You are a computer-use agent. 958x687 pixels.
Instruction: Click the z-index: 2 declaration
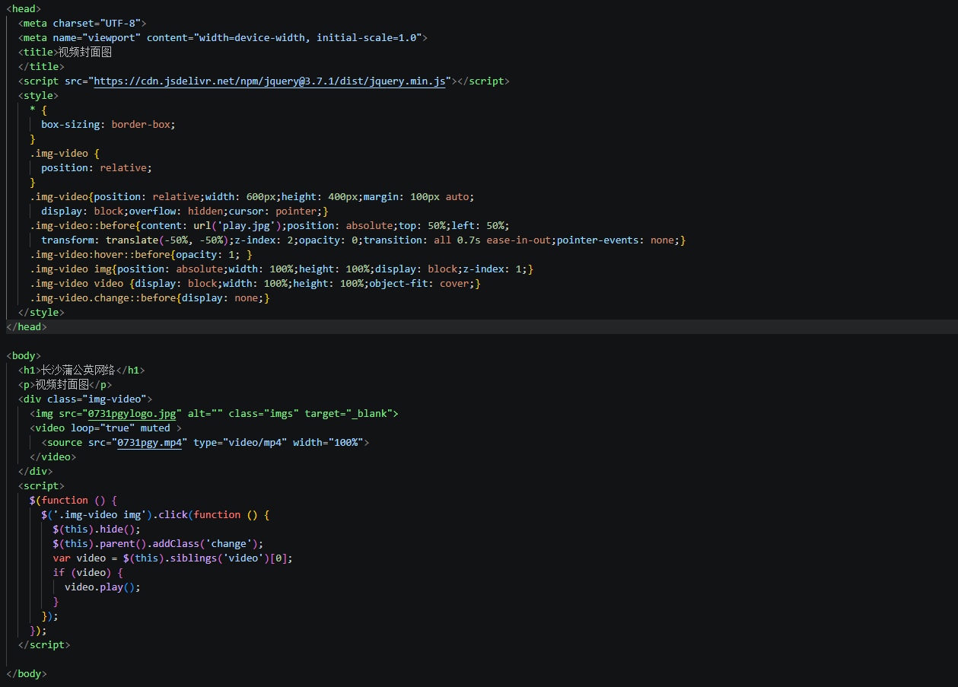pos(263,240)
